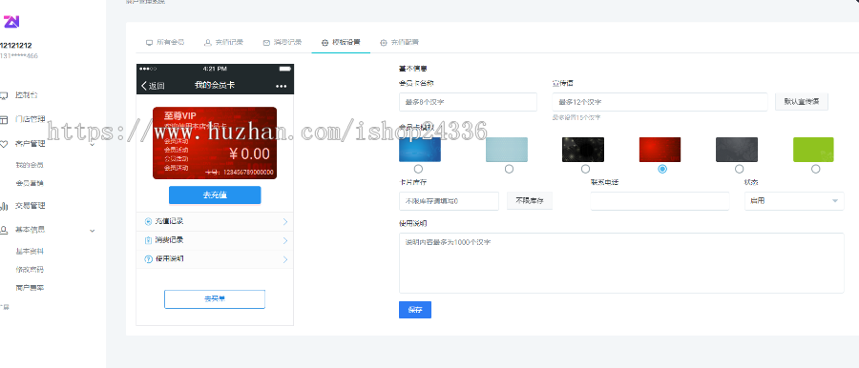Open 基本资料 sidebar submenu item
Screen dimensions: 859x368
click(x=30, y=252)
